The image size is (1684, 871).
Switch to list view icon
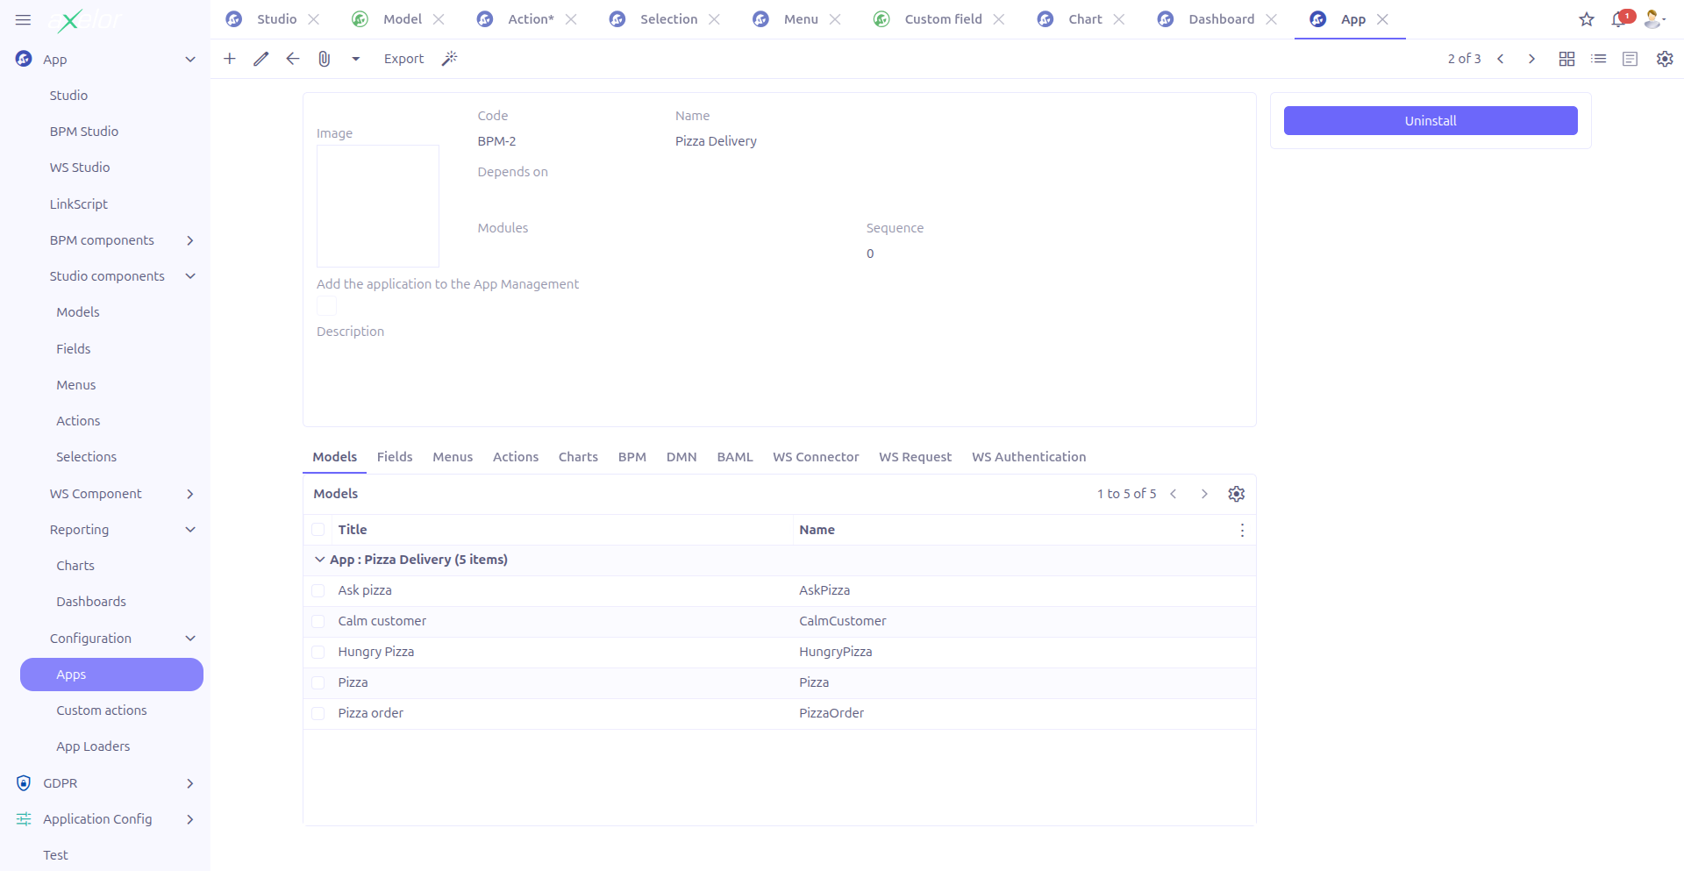point(1598,59)
